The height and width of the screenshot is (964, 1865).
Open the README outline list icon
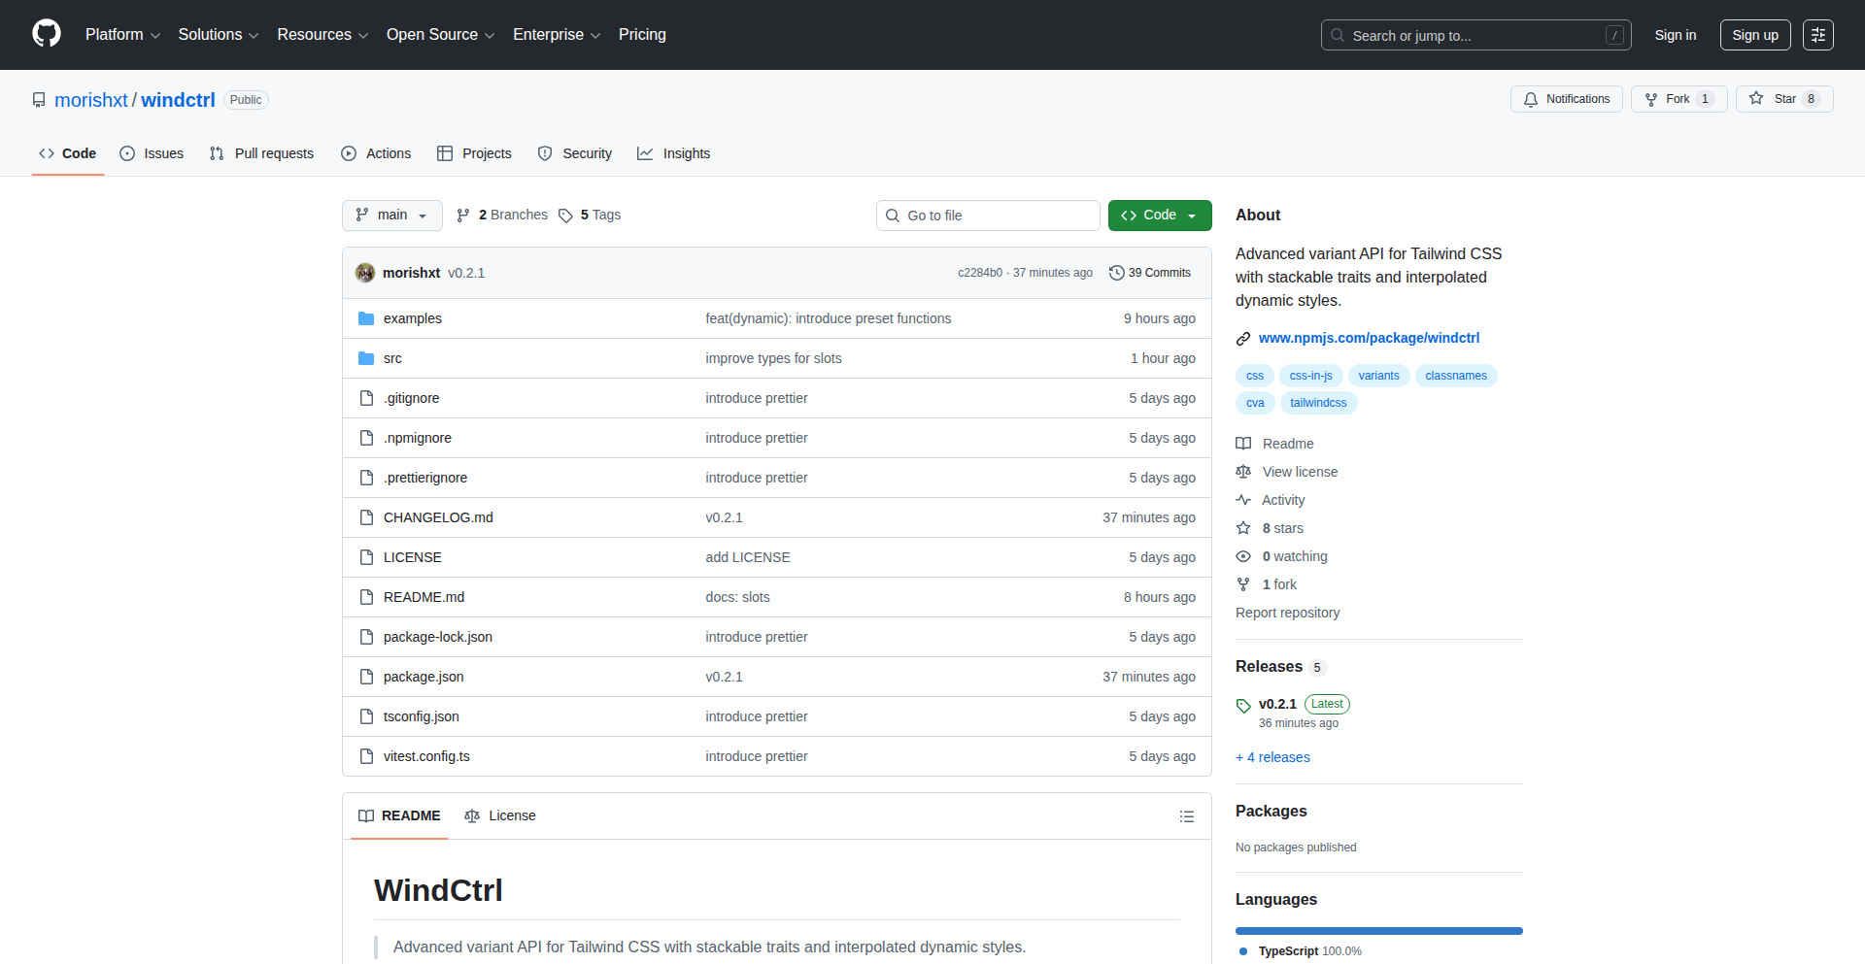tap(1186, 816)
